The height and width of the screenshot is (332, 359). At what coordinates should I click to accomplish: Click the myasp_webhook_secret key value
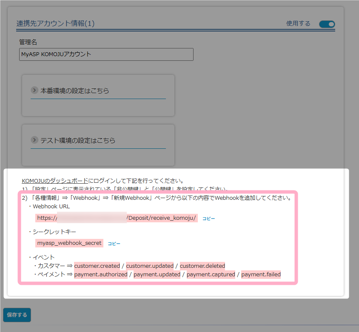tap(69, 243)
